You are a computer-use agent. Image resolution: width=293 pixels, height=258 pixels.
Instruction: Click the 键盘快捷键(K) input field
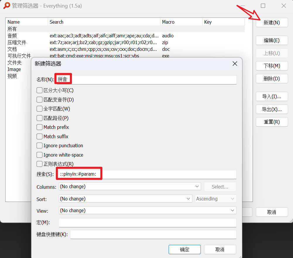153,234
